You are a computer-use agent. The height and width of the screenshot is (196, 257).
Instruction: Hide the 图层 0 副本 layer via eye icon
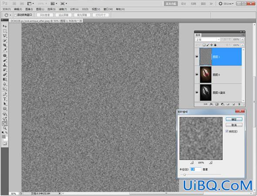coord(197,93)
